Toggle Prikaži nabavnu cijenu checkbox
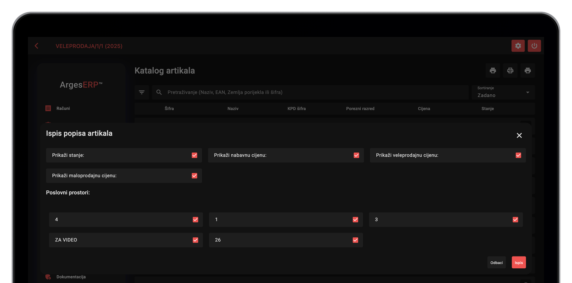The image size is (572, 283). (x=356, y=155)
